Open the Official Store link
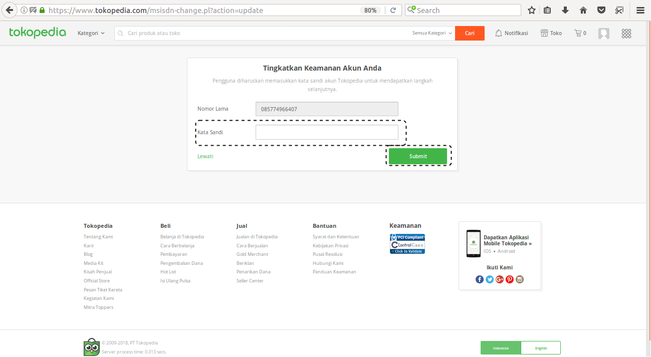Image resolution: width=651 pixels, height=357 pixels. coord(97,281)
